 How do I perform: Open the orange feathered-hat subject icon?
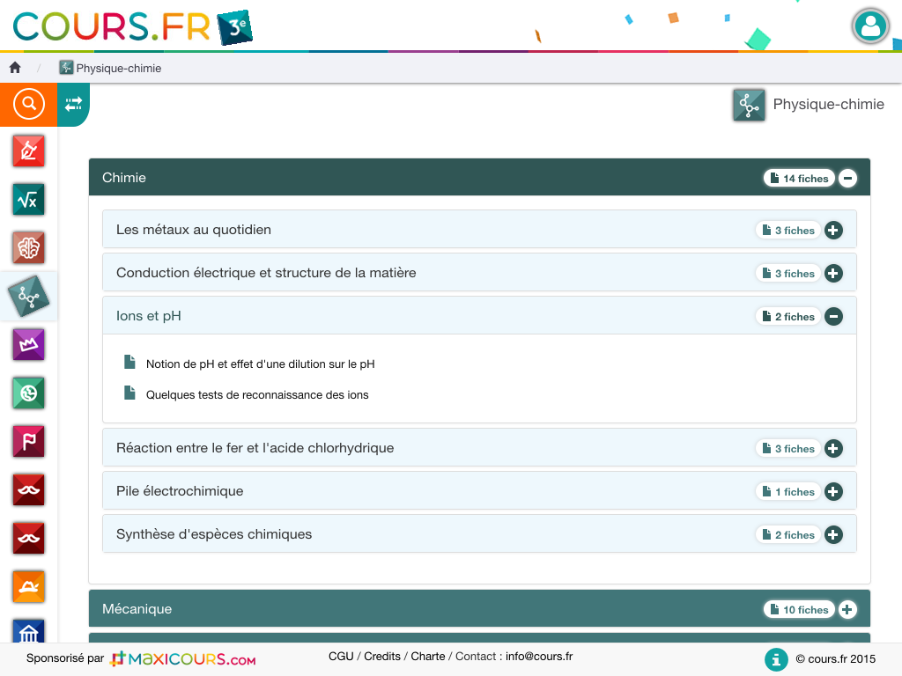(29, 586)
